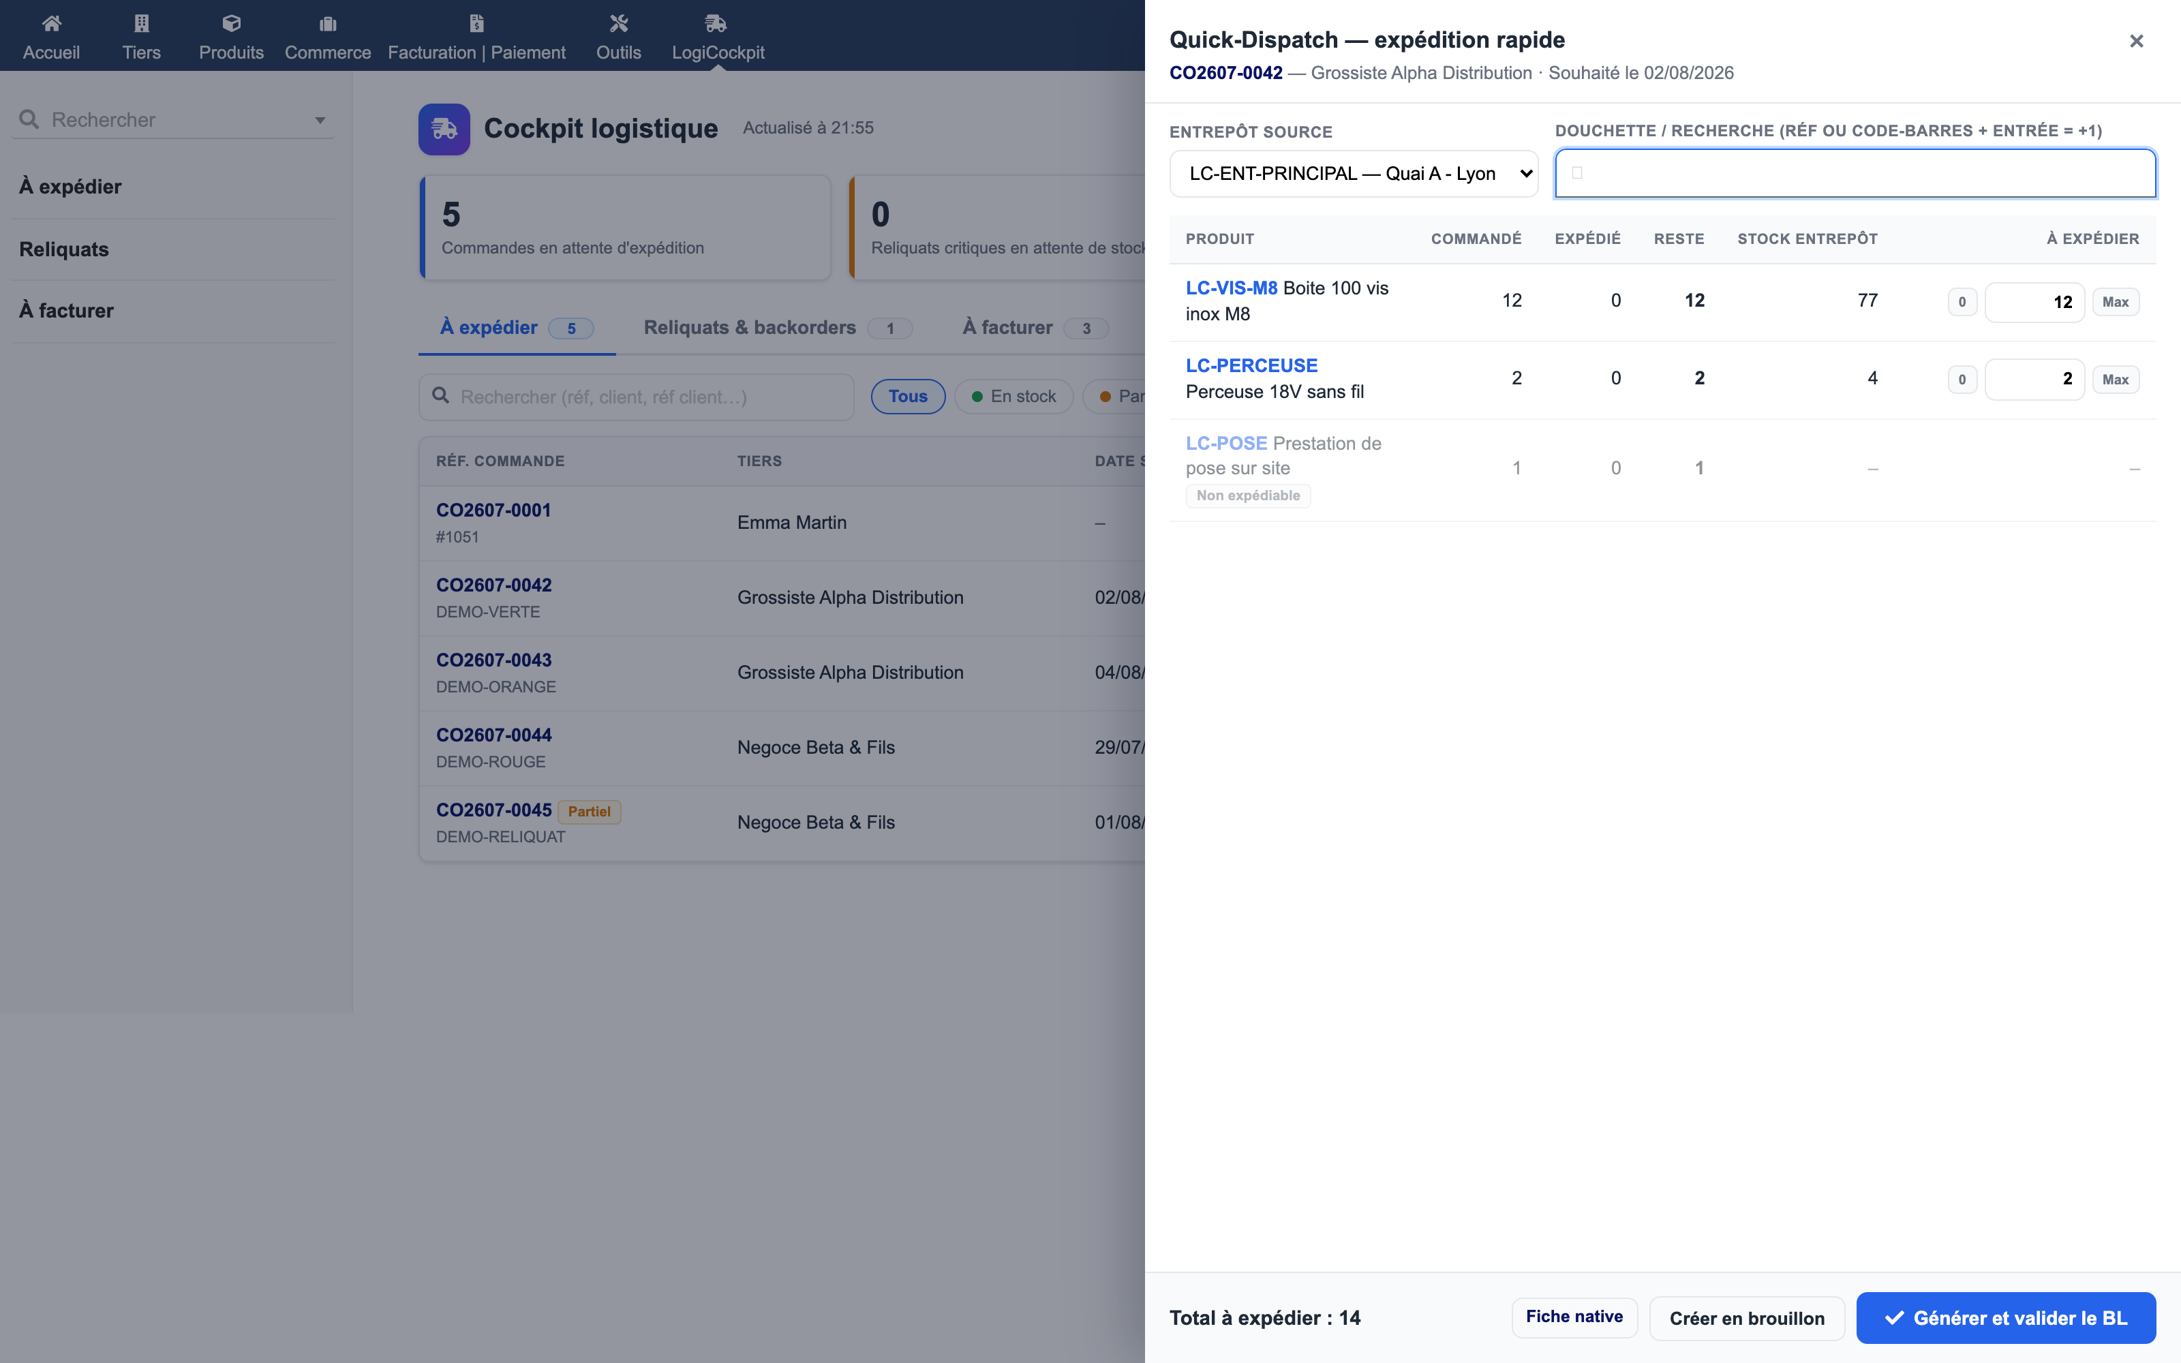The image size is (2181, 1363).
Task: Open the Entrepôt source dropdown
Action: pyautogui.click(x=1354, y=173)
